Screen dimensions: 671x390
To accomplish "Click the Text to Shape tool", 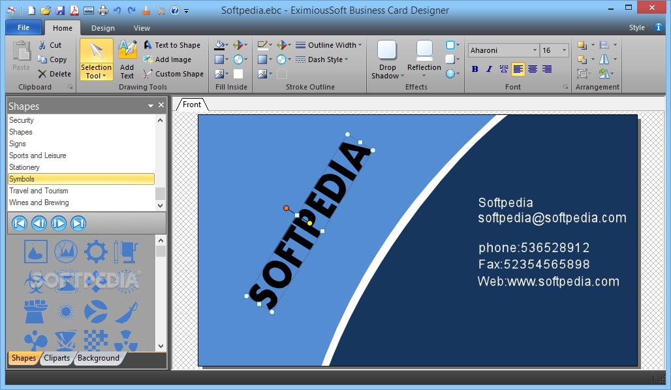I will (172, 45).
